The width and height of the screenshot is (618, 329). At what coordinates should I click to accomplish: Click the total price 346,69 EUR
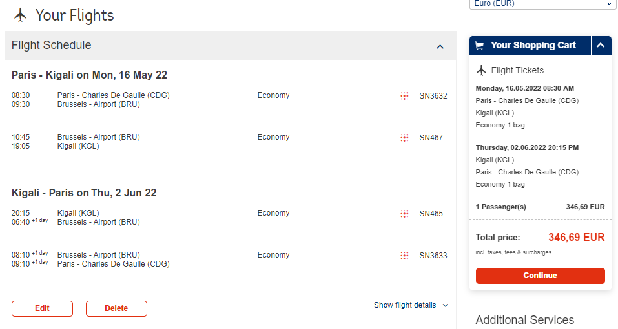pos(576,238)
